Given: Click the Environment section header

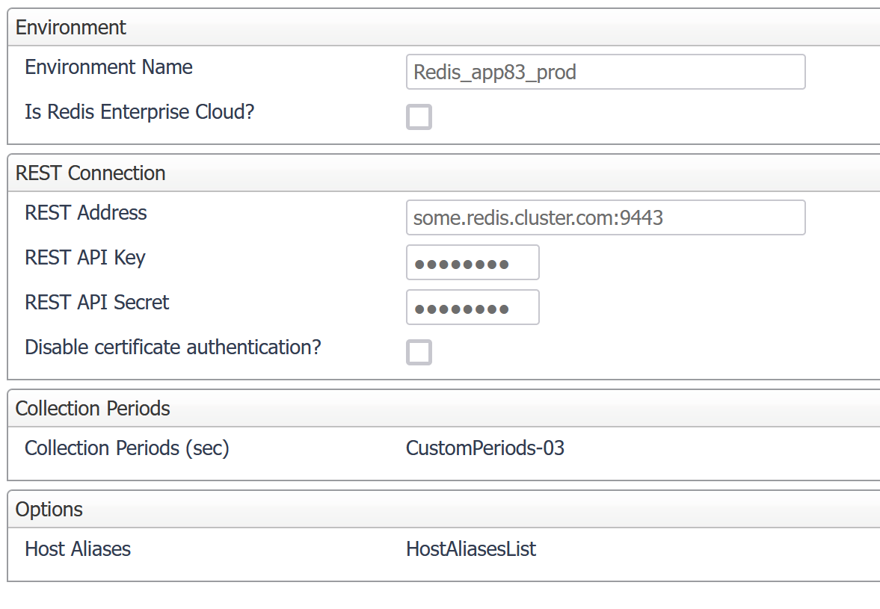Looking at the screenshot, I should pos(443,28).
